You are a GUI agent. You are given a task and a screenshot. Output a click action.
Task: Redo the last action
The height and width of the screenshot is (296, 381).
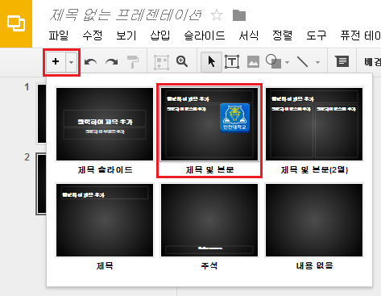tap(112, 62)
